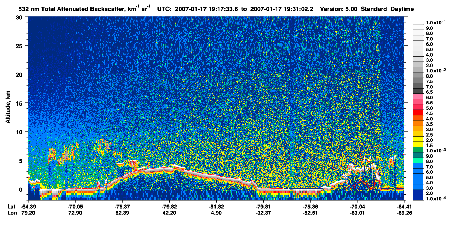Click the light pink swatch above 6.0
Screen dimensions: 449x230
(418, 96)
